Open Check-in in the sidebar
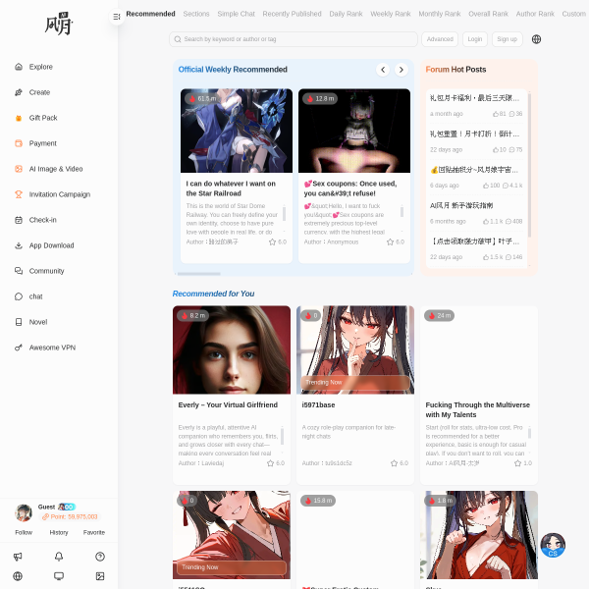Screen dimensions: 589x589 pos(35,220)
